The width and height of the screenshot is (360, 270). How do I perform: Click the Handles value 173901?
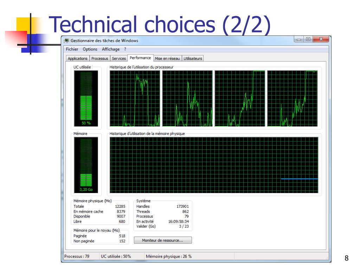coord(182,206)
